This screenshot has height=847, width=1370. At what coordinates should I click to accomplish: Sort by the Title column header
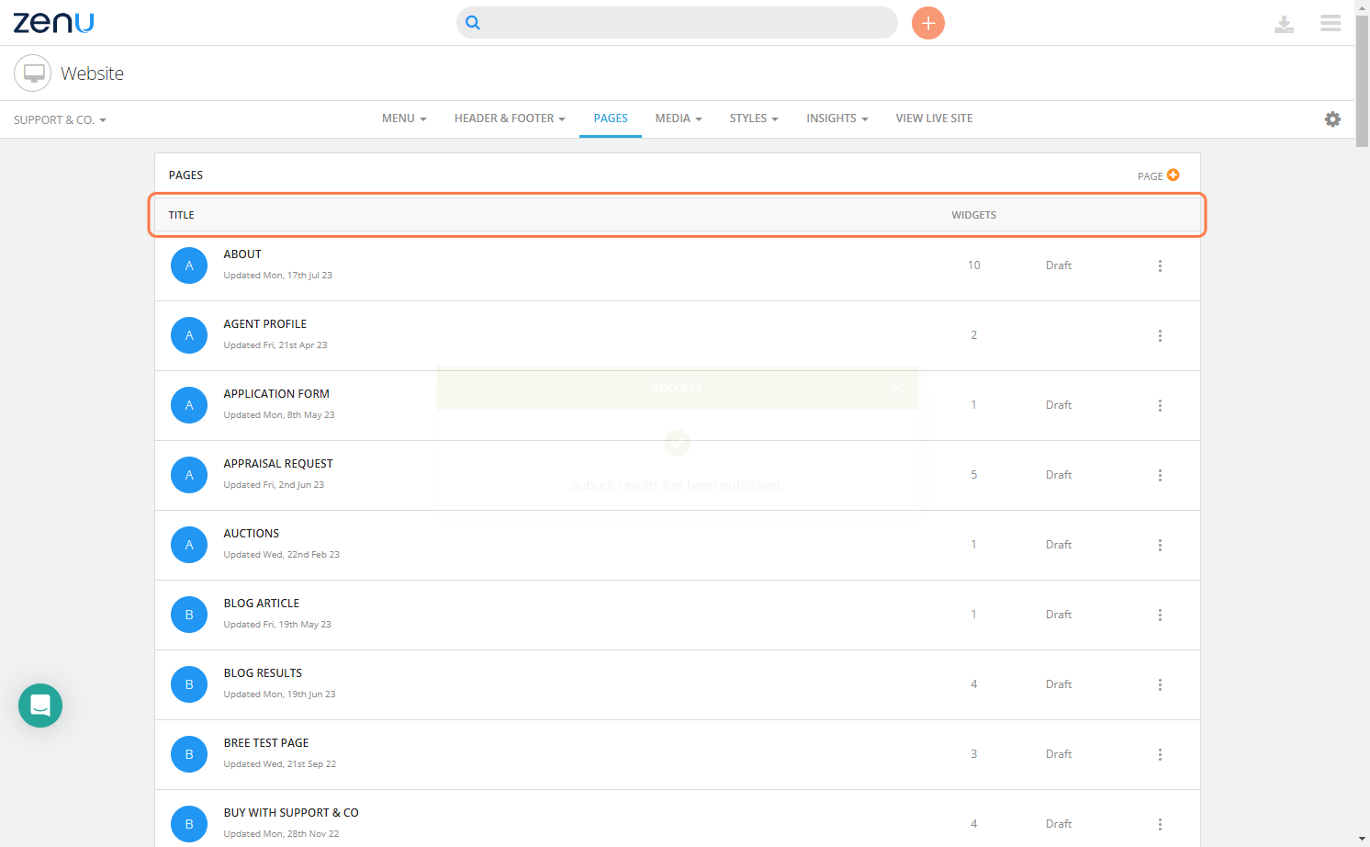pos(181,215)
